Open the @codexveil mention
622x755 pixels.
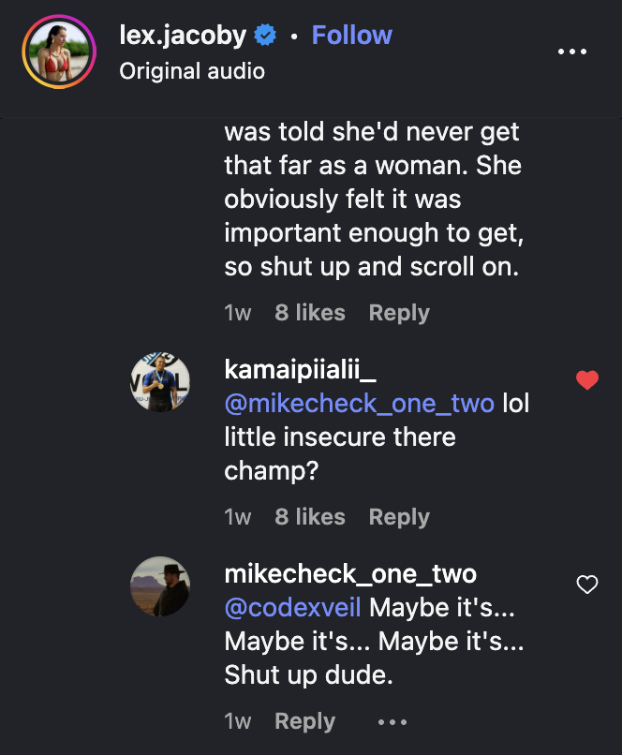[x=292, y=608]
